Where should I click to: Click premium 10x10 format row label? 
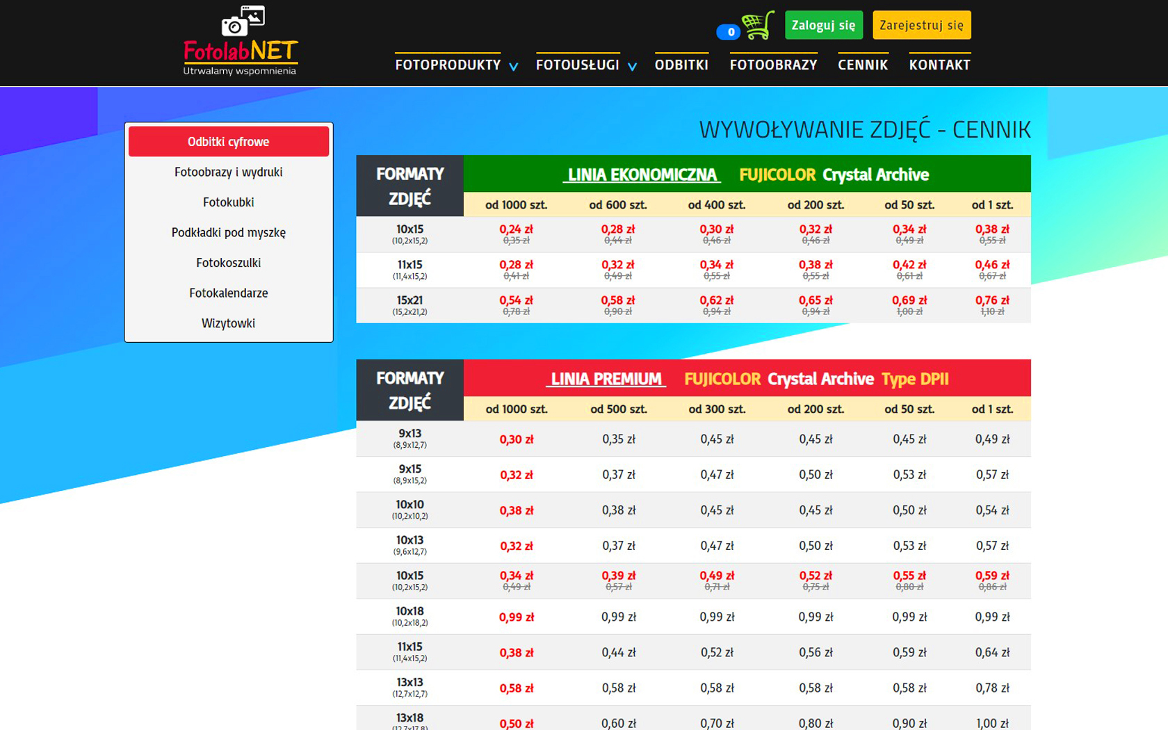pos(410,510)
